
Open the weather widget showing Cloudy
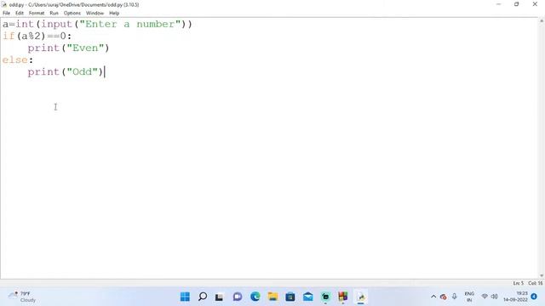click(22, 297)
